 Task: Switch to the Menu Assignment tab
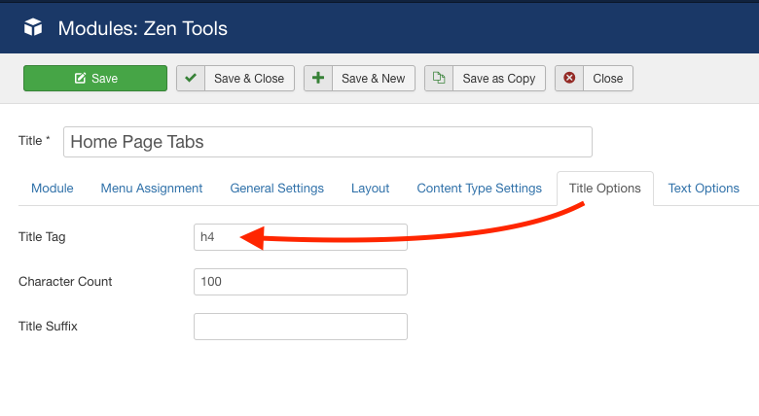(x=152, y=189)
